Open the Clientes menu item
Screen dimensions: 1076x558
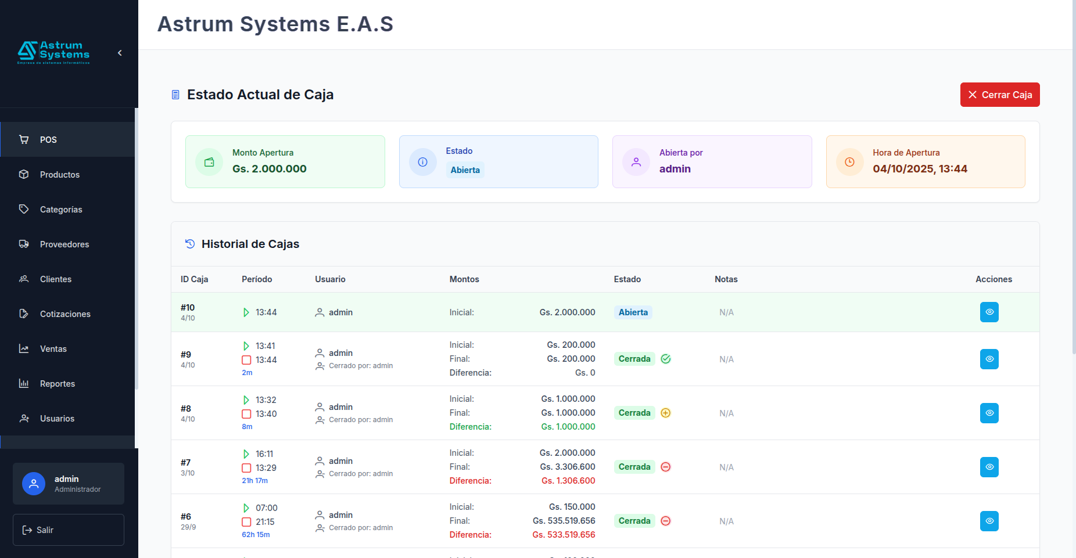[56, 279]
